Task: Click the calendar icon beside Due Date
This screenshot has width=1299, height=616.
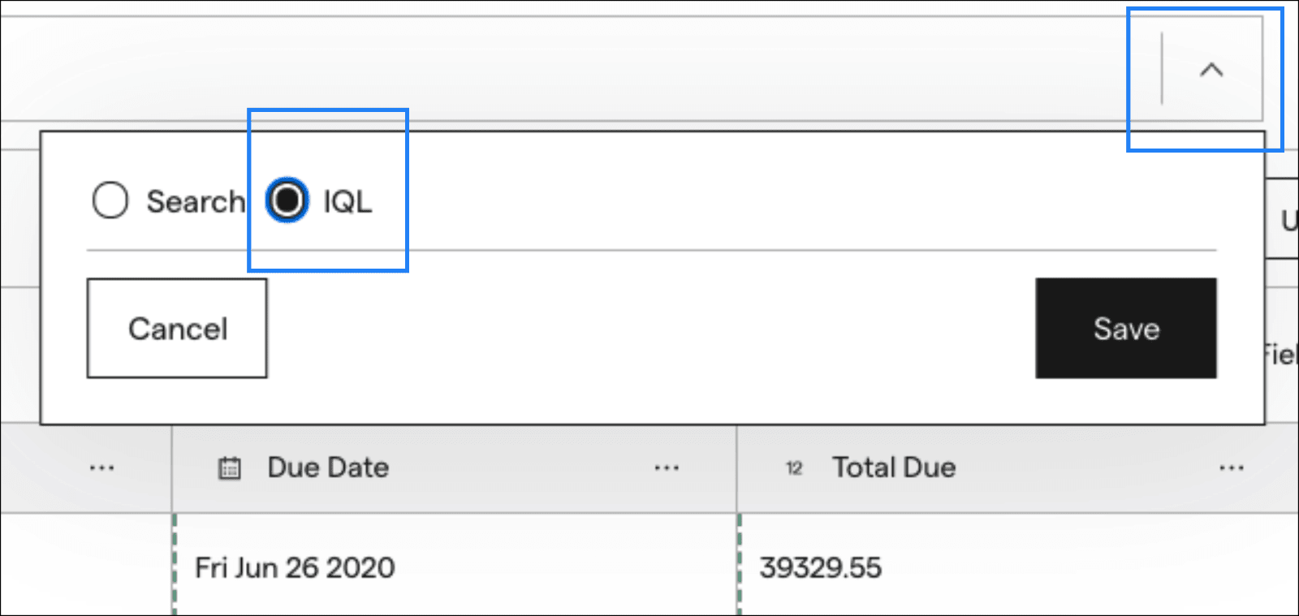Action: pos(230,468)
